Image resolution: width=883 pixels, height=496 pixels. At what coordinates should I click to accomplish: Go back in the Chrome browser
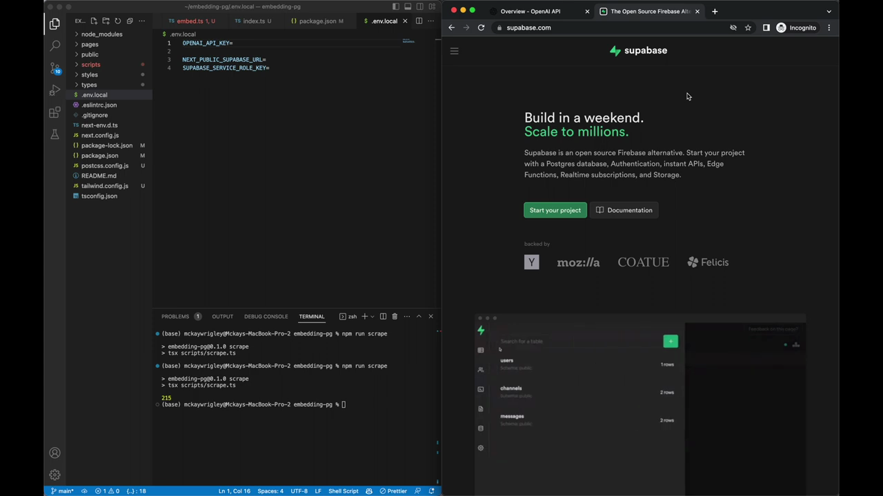tap(451, 28)
